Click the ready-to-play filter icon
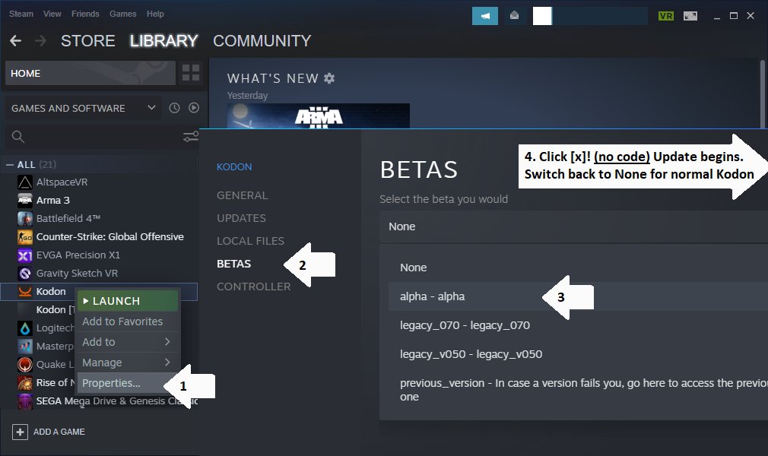The height and width of the screenshot is (456, 768). click(194, 108)
